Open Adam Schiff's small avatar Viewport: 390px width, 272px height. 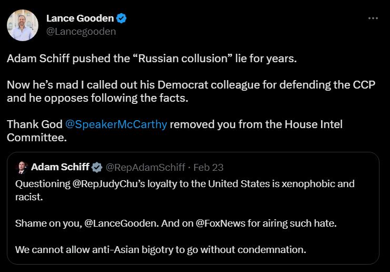22,167
